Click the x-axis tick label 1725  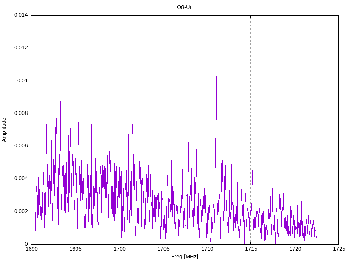[339, 249]
